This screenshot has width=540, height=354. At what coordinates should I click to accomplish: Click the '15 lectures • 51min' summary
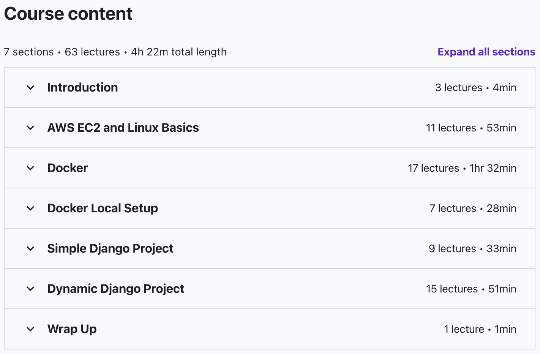[x=471, y=289]
